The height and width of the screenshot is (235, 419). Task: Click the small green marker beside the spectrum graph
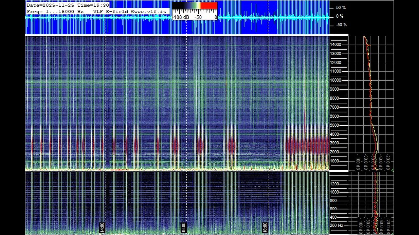(x=393, y=170)
